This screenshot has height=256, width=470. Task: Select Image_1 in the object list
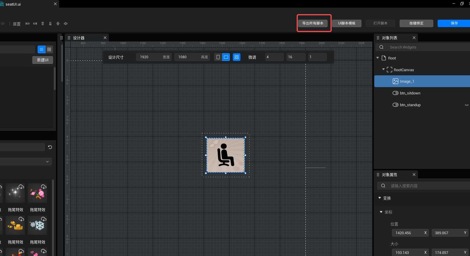422,81
